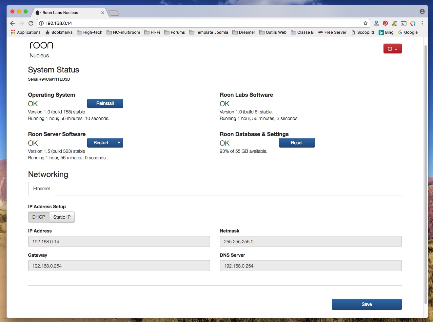Open the Bookmarks star folder
The image size is (433, 322).
tap(59, 32)
